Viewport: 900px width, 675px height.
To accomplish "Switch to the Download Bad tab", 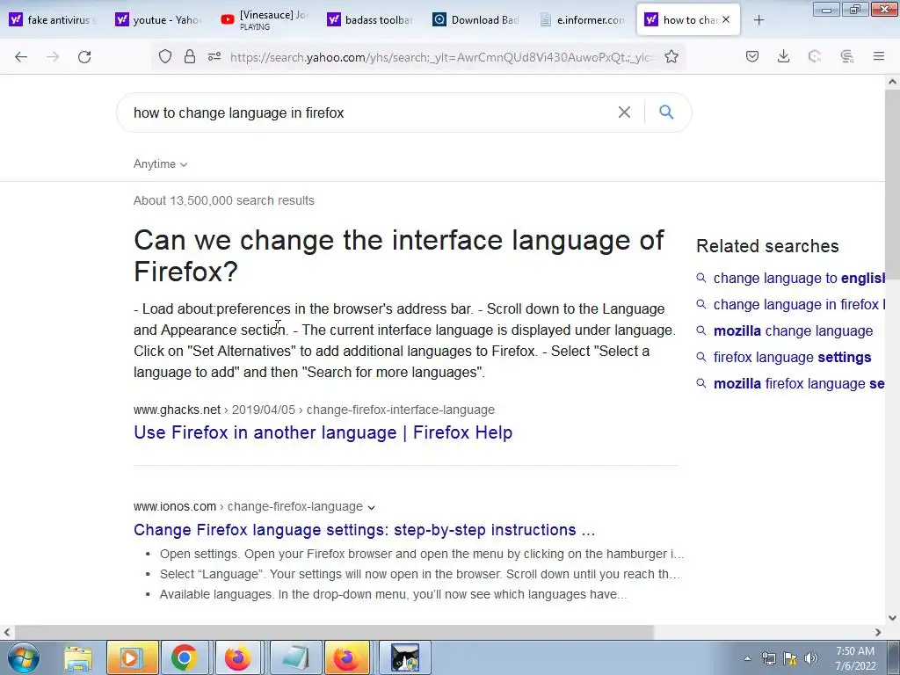I will click(x=475, y=20).
